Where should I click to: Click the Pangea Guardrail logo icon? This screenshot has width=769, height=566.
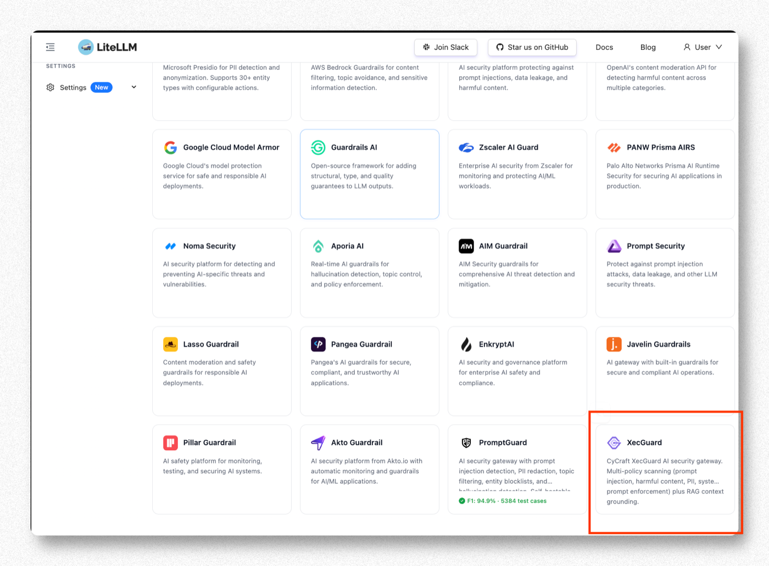(318, 344)
